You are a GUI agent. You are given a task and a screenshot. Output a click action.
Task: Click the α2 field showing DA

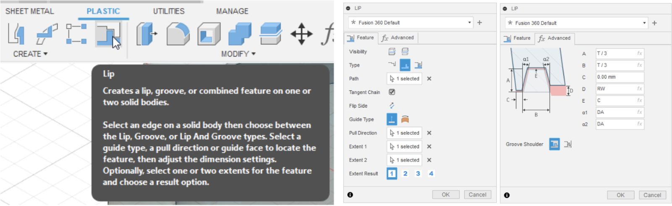click(620, 124)
